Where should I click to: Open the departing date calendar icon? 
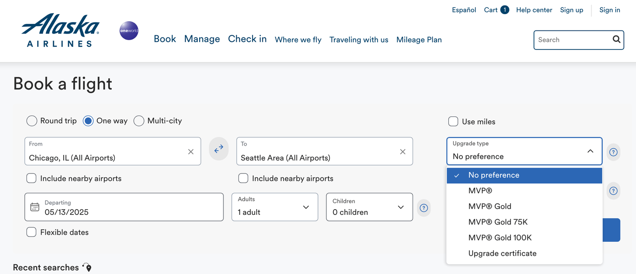click(35, 207)
